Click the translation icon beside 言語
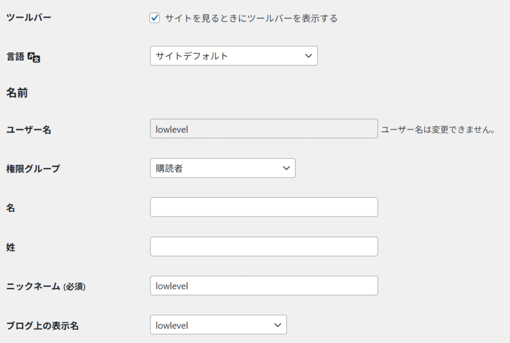 [34, 57]
